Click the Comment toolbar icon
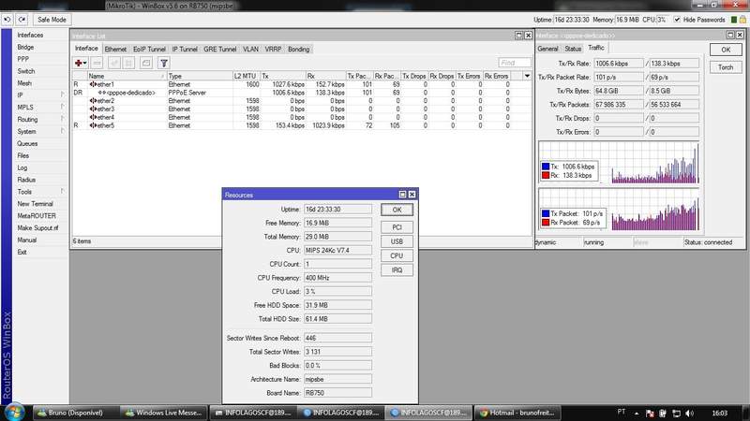Viewport: 750px width, 421px height. 146,63
